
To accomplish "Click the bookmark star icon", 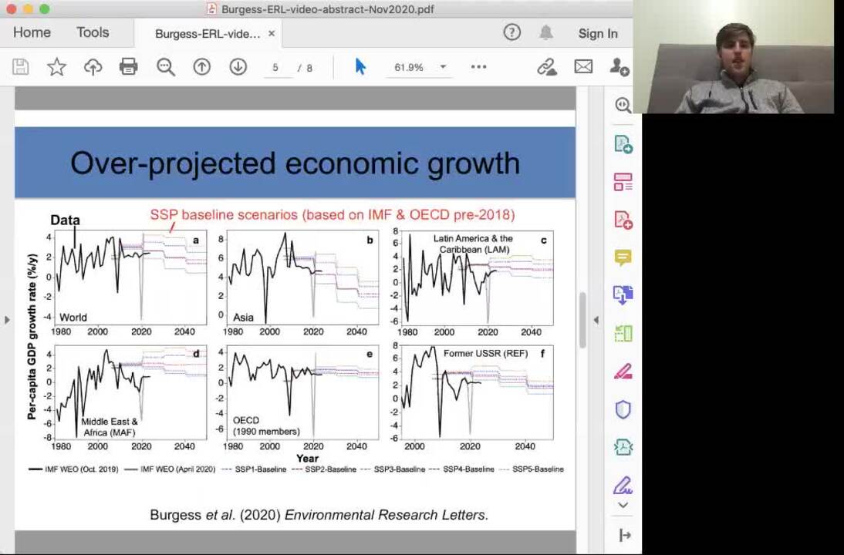I will [56, 67].
